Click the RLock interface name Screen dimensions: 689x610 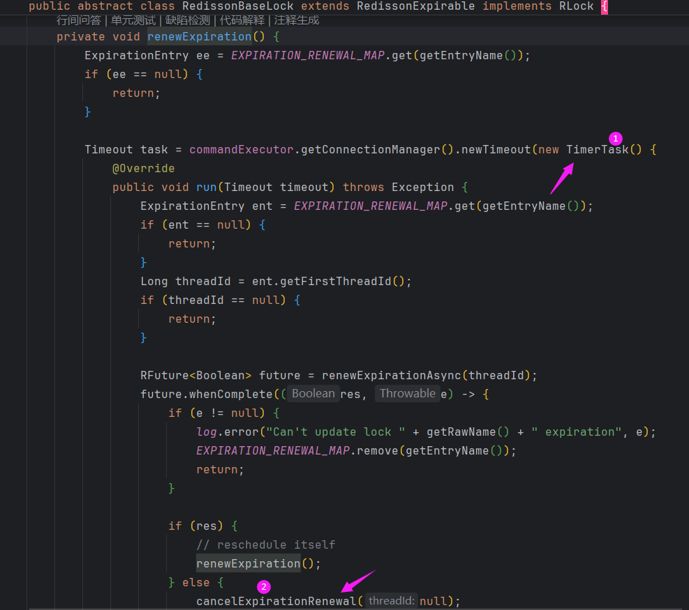coord(576,6)
